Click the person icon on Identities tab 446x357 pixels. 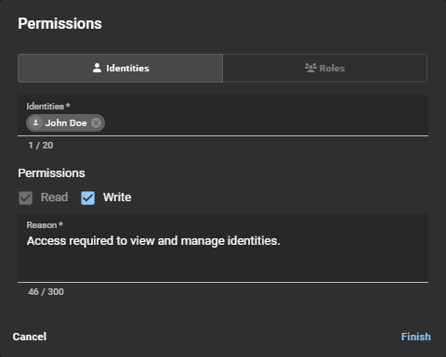click(97, 68)
